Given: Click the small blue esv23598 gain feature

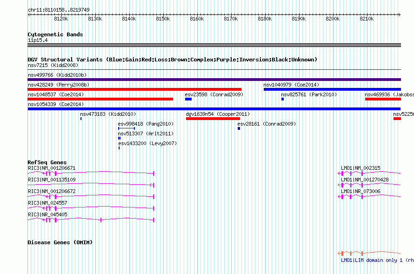Looking at the screenshot, I should 188,99.
